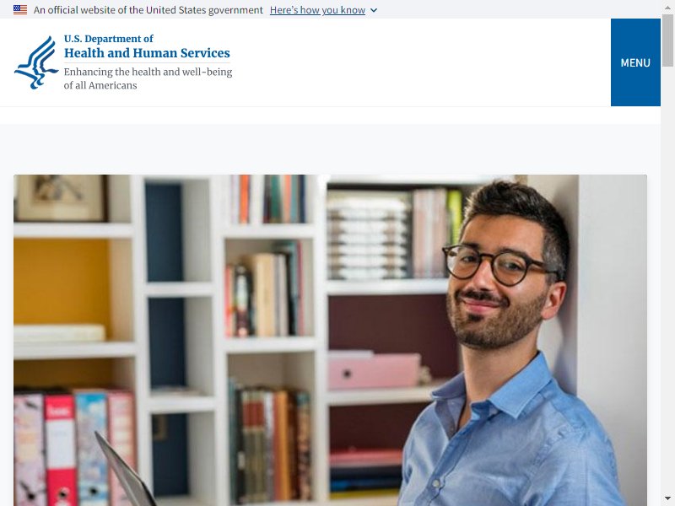The width and height of the screenshot is (675, 506).
Task: Click the U.S. flag icon in banner
Action: coord(20,10)
